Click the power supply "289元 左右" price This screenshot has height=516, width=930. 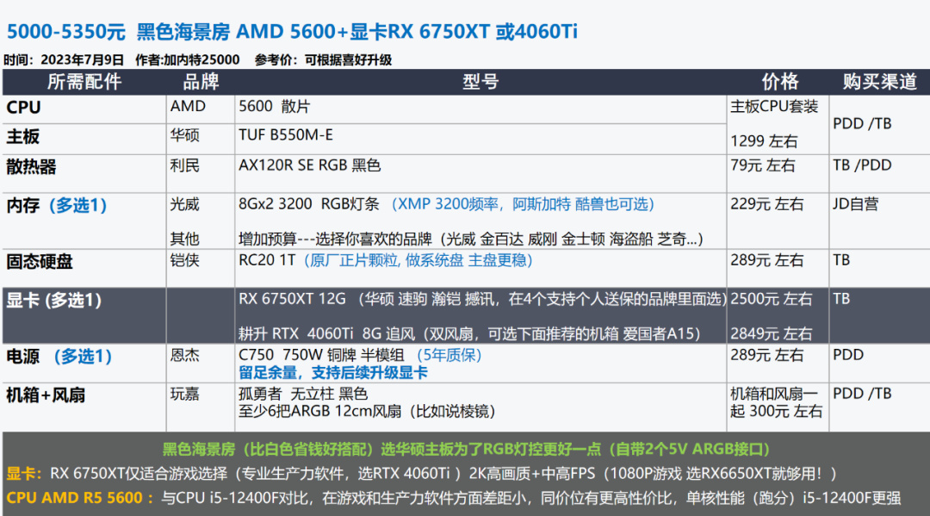(766, 355)
